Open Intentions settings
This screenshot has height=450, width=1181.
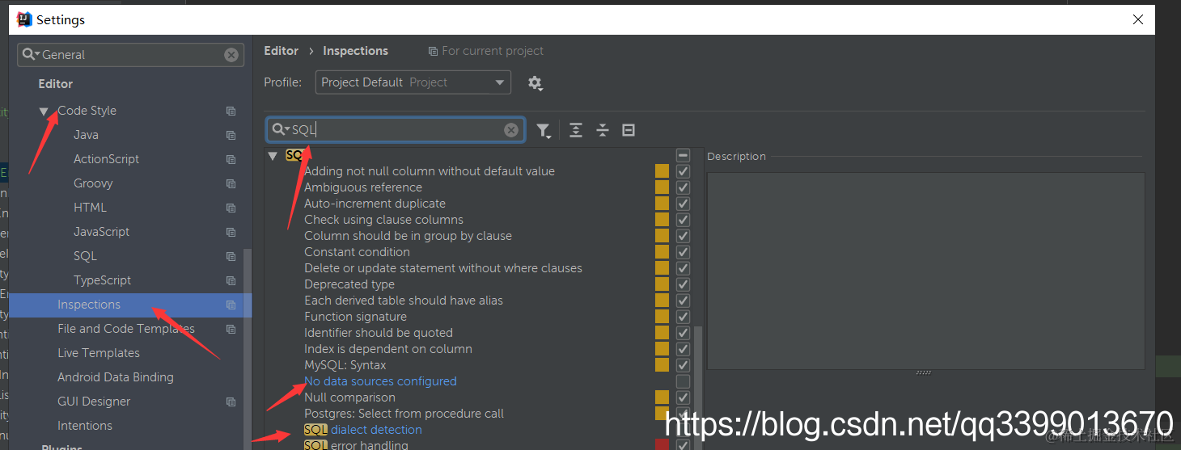tap(85, 426)
